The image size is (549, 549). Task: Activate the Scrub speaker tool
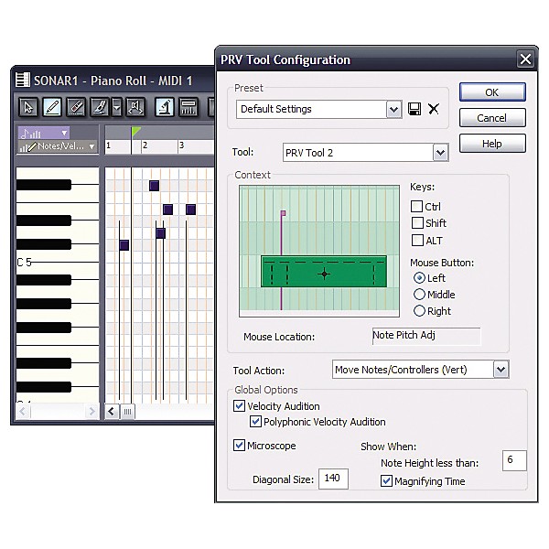[x=135, y=107]
